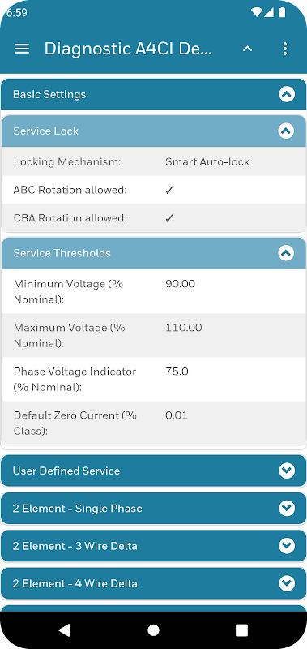This screenshot has height=649, width=307.
Task: Tap the Minimum Voltage value 90.00
Action: (180, 284)
